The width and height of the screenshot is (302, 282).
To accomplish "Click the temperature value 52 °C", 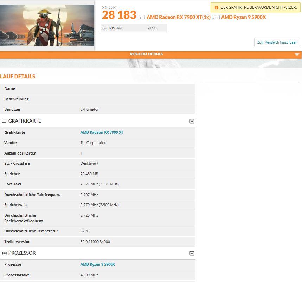I will coord(85,231).
